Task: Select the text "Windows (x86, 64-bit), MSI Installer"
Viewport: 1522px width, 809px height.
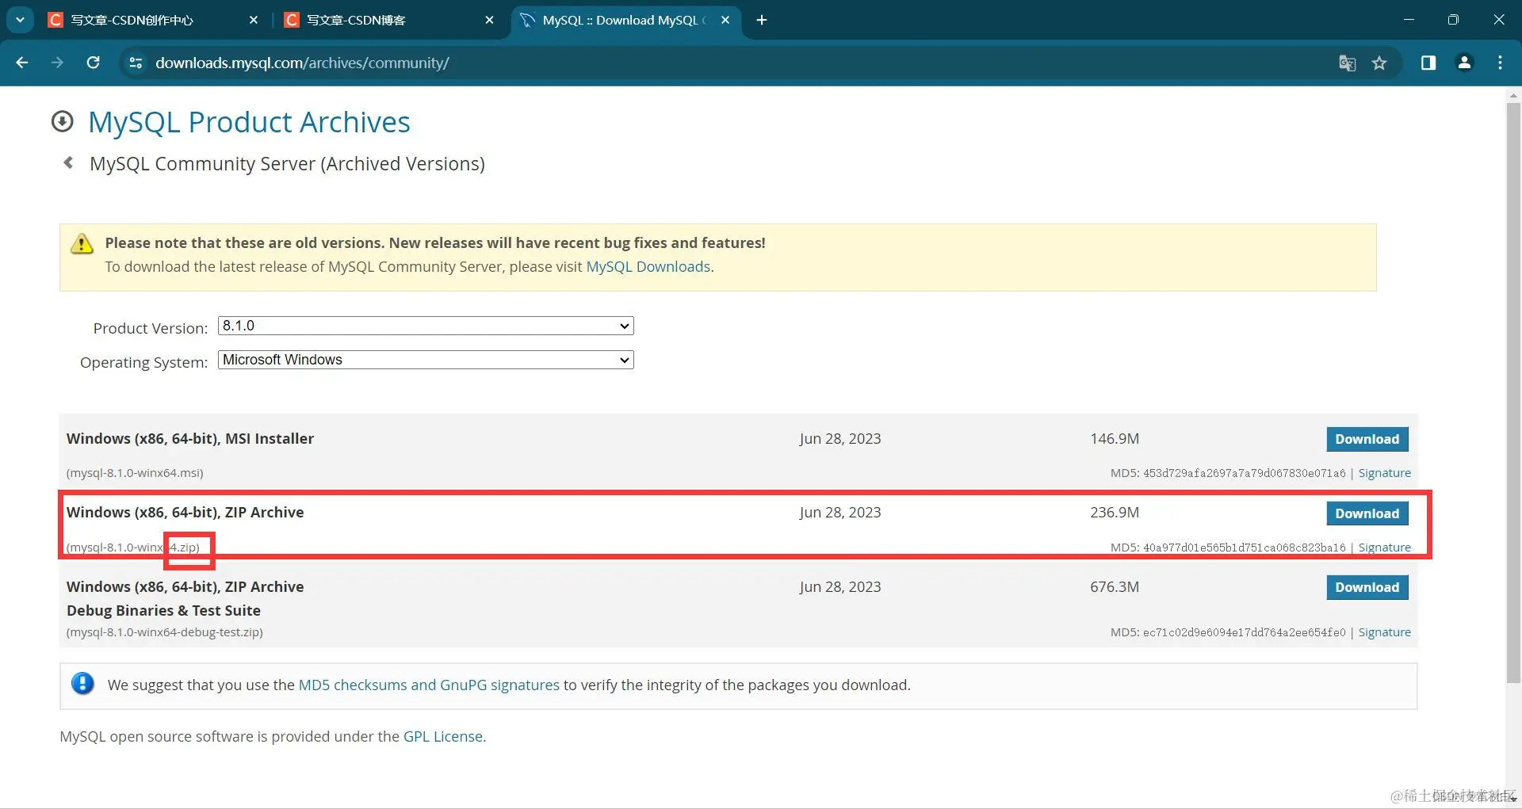Action: click(x=190, y=439)
